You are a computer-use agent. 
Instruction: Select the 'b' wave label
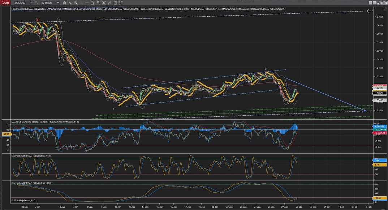[x=266, y=69]
